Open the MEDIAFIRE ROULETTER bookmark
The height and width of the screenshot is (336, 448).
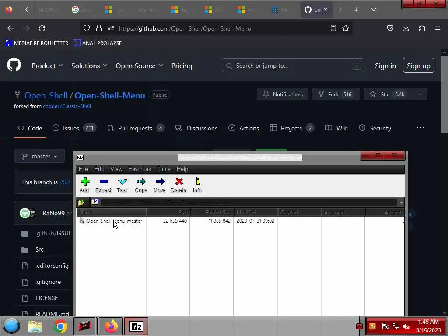click(x=37, y=43)
